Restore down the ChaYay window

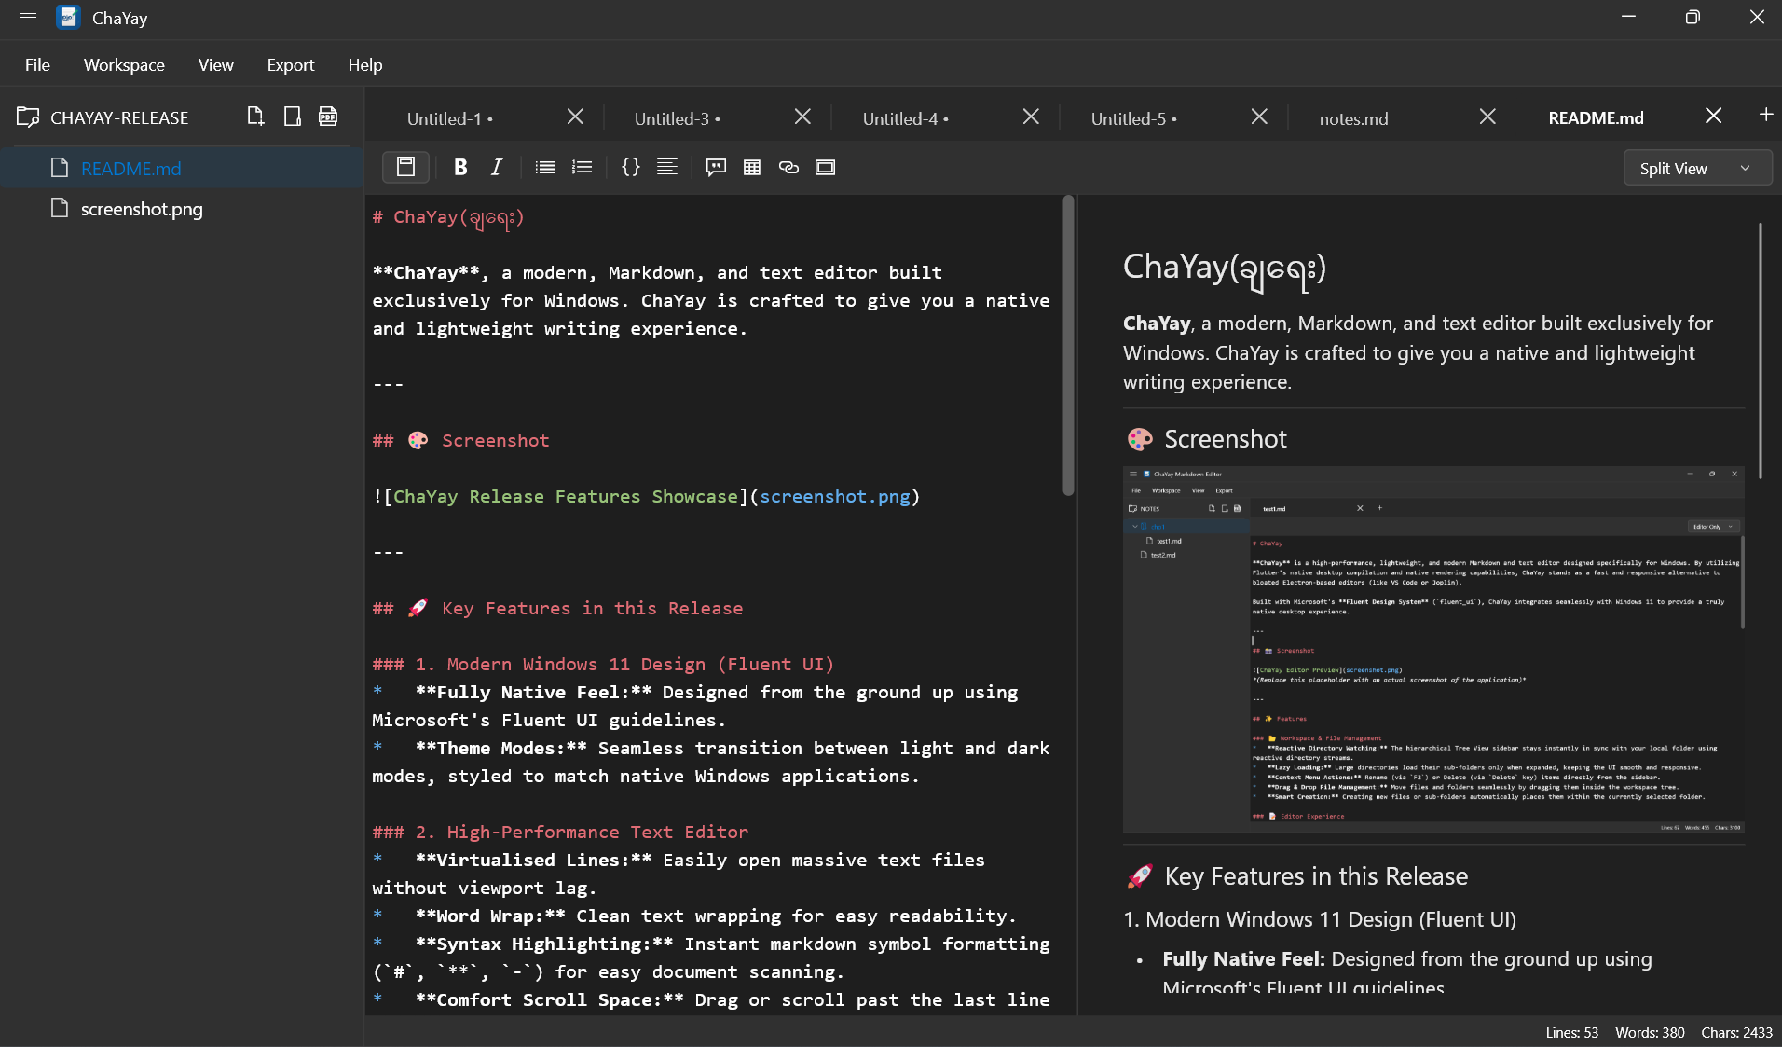[1693, 17]
